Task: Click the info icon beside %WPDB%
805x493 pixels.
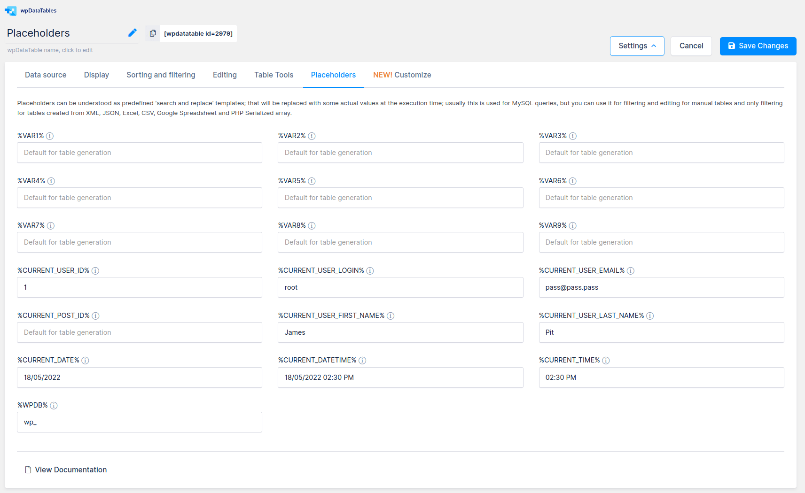Action: point(54,405)
